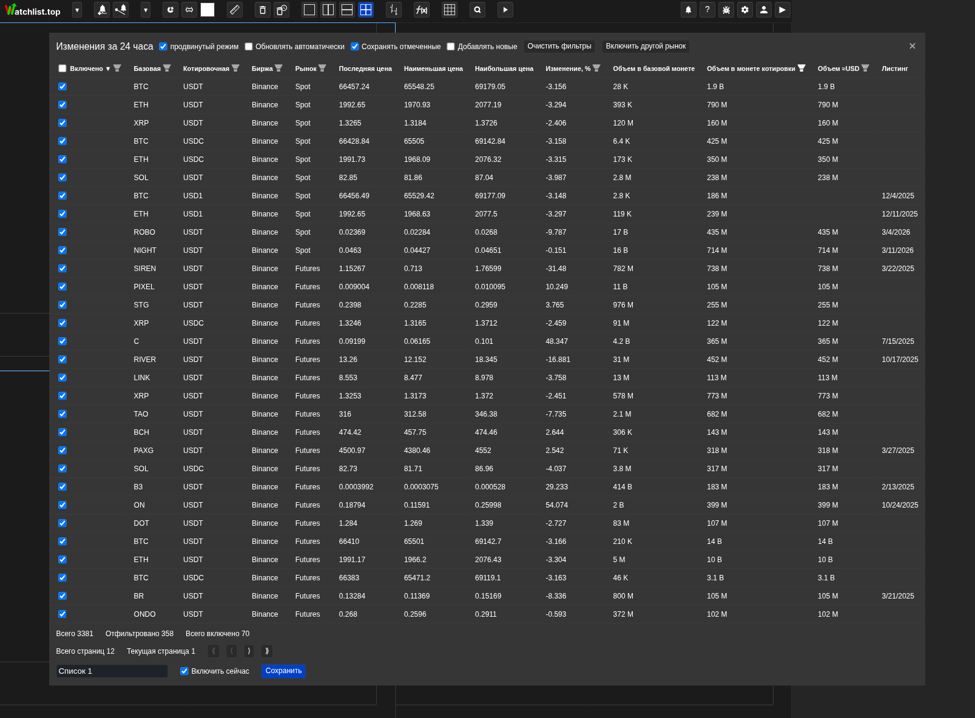975x718 pixels.
Task: Click the magnifier search icon in toolbar
Action: point(477,10)
